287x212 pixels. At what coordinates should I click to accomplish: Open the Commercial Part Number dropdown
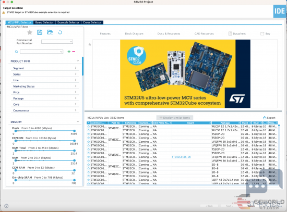tap(57, 42)
